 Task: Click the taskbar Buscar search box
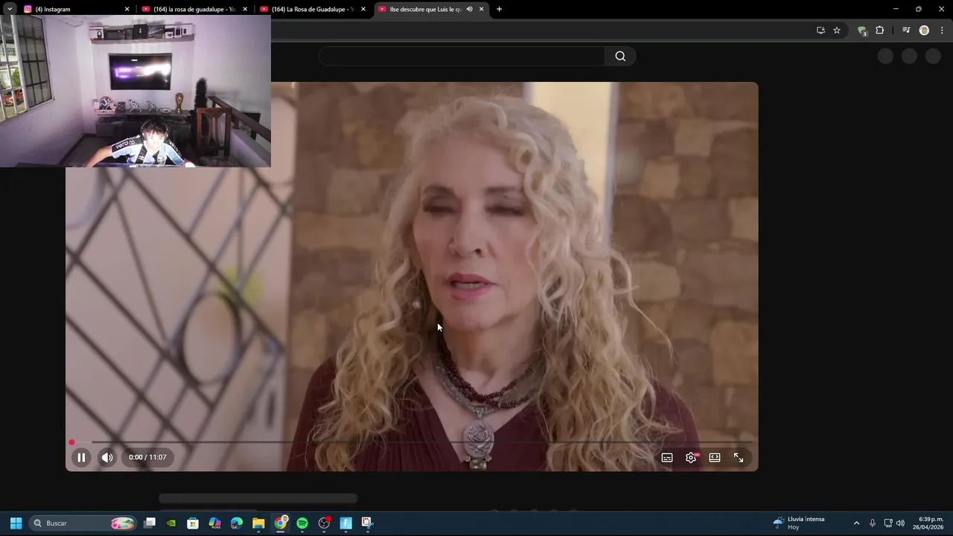click(84, 523)
